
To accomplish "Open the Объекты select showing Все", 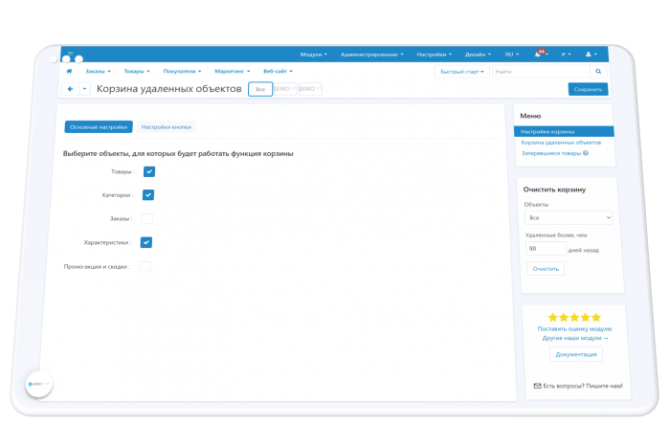I will pos(569,218).
